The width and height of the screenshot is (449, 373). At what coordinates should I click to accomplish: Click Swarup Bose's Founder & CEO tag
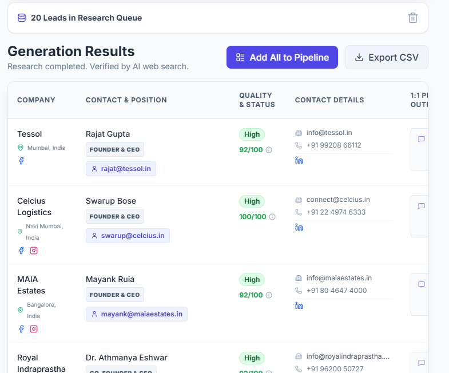[x=115, y=217]
